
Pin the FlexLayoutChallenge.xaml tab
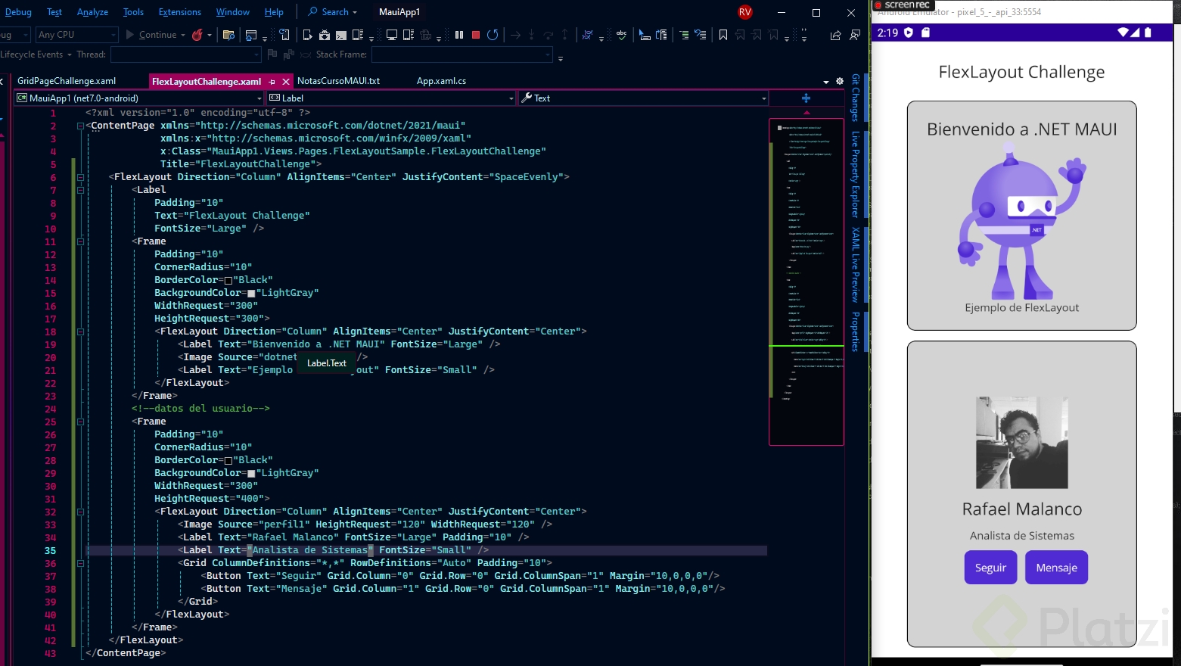[x=272, y=82]
